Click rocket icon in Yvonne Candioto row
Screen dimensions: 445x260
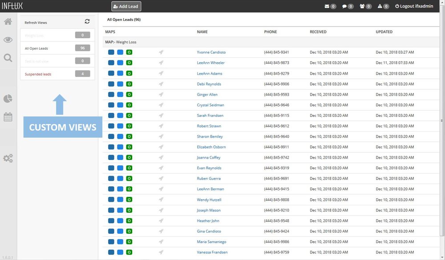coord(161,52)
